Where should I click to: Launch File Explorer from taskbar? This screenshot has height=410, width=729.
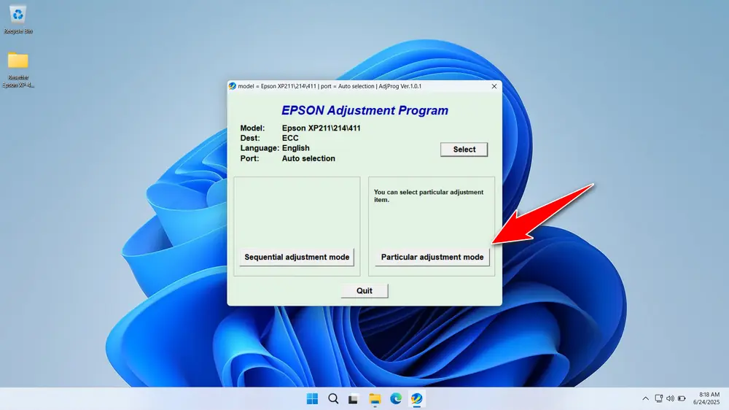click(x=375, y=399)
